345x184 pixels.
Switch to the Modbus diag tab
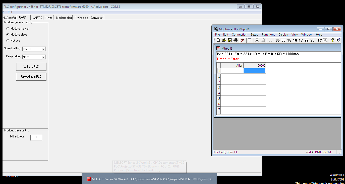point(64,18)
